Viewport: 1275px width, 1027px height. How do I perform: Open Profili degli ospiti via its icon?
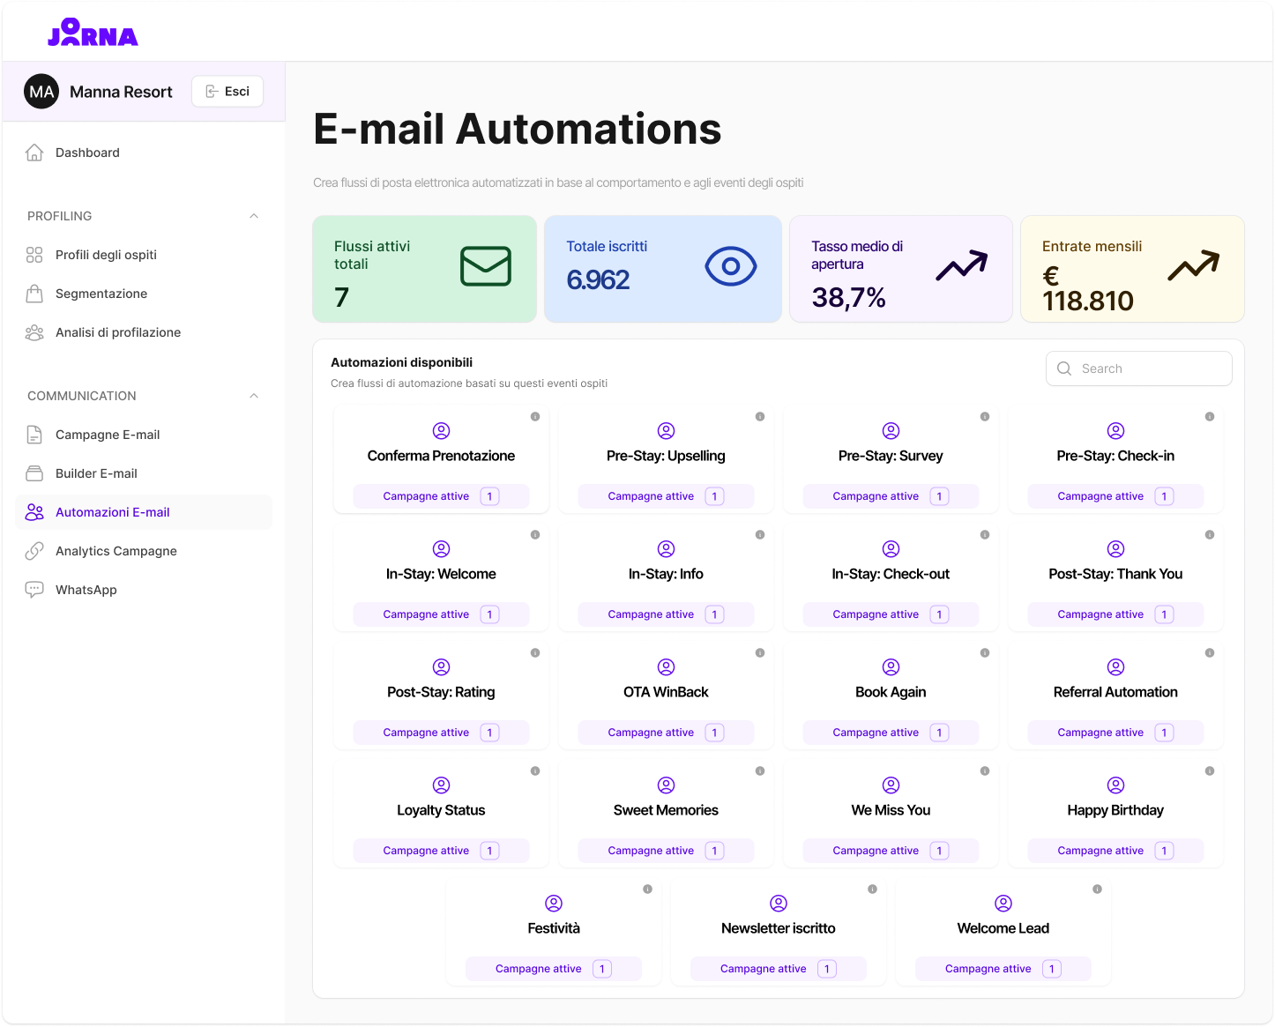[34, 254]
